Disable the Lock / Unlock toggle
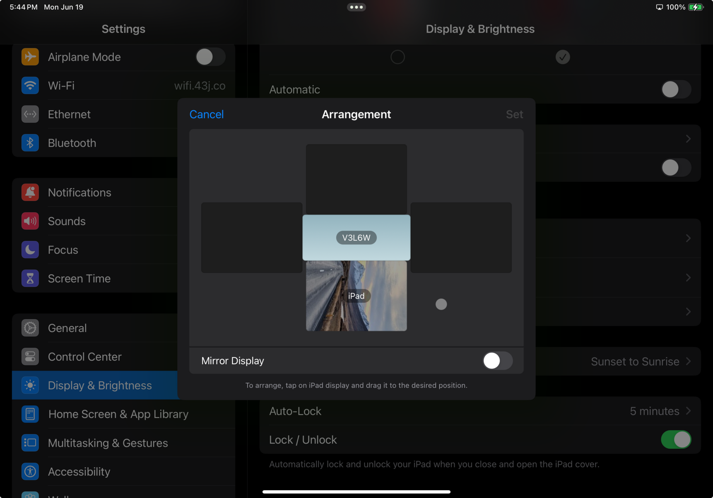713x498 pixels. tap(676, 440)
